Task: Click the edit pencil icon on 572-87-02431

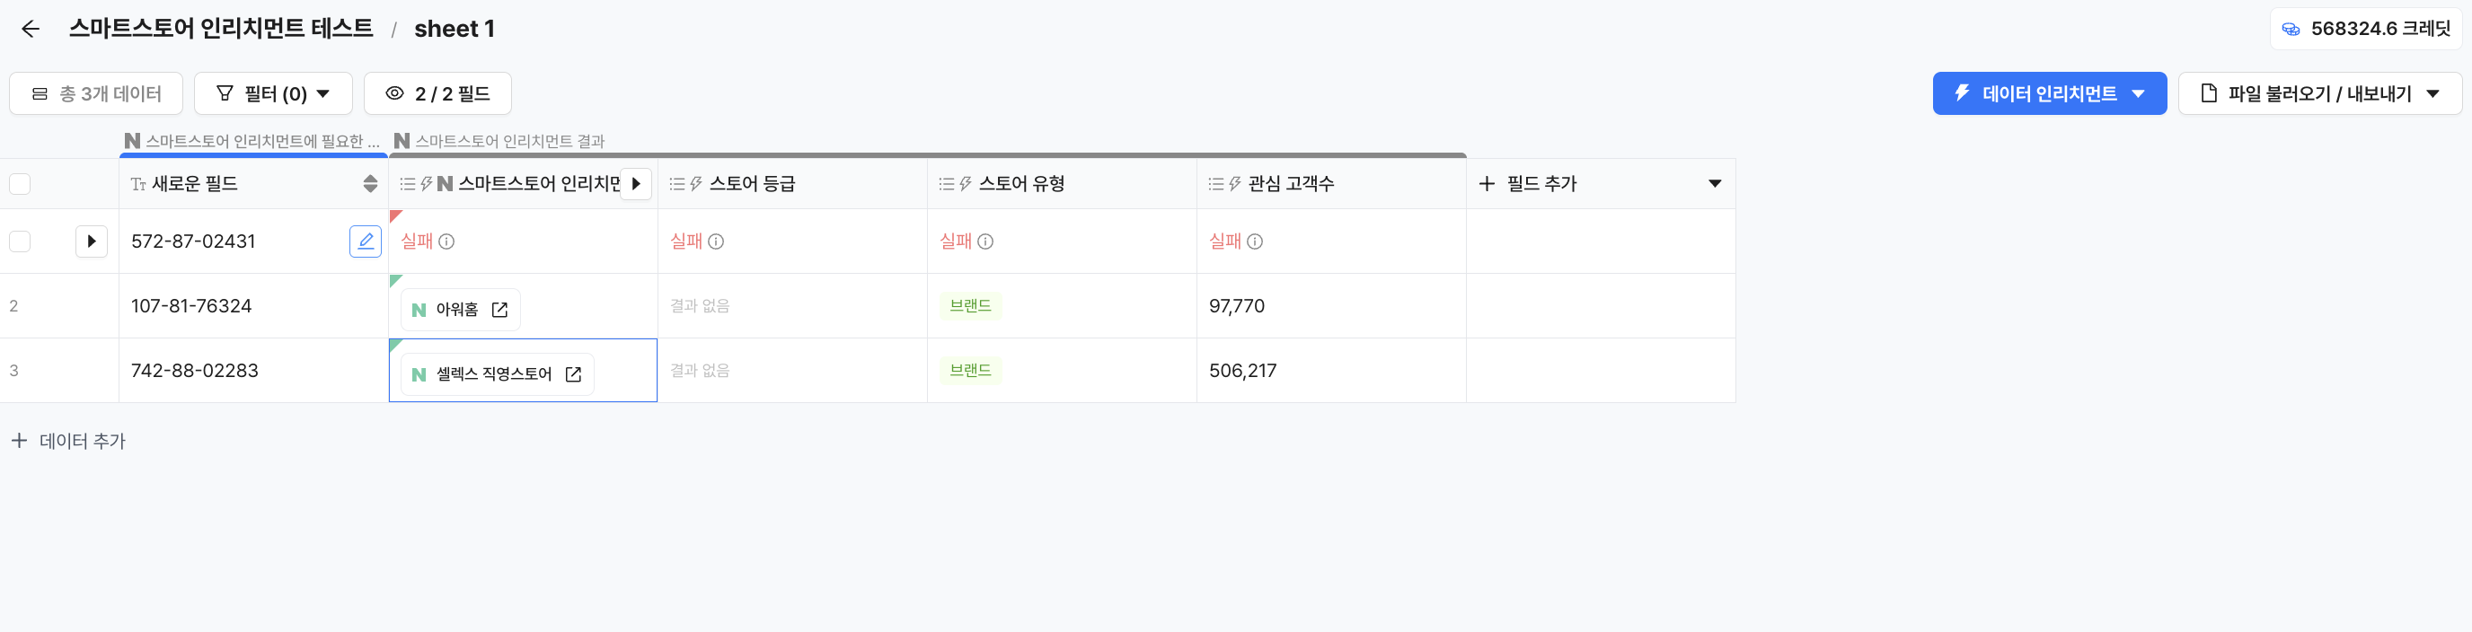Action: (365, 241)
